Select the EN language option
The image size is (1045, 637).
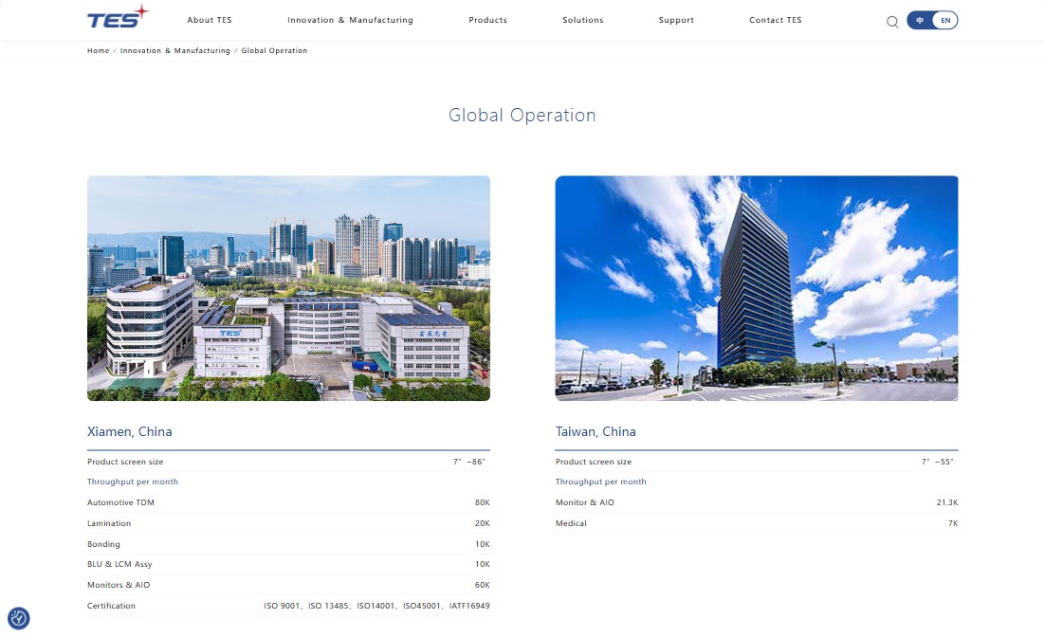pyautogui.click(x=944, y=20)
